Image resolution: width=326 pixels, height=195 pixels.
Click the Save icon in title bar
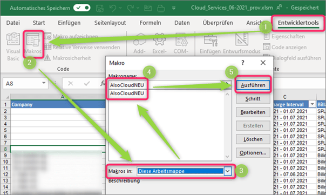[100, 8]
